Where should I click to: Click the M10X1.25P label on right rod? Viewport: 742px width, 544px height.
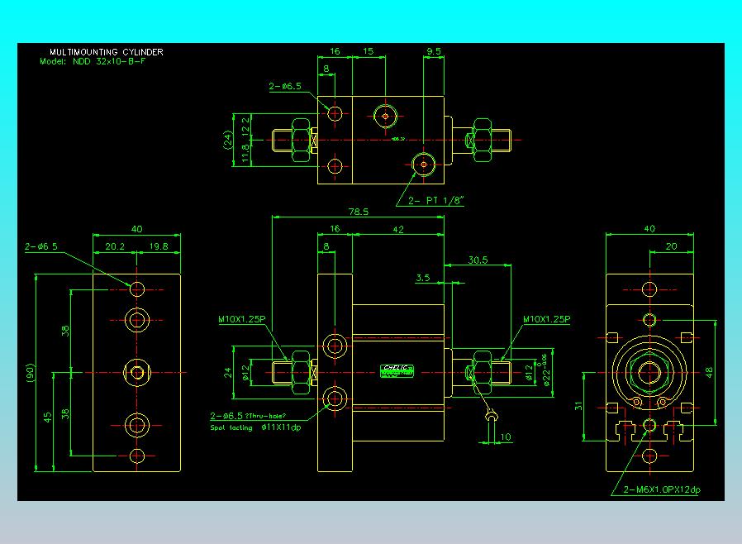(546, 319)
